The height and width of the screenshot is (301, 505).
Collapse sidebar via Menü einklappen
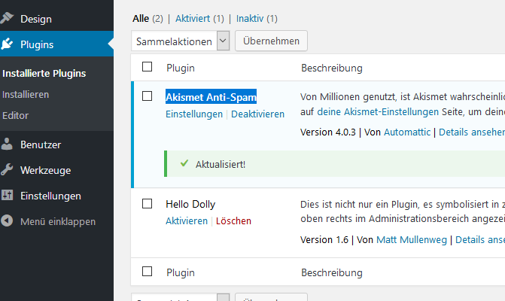coord(58,221)
